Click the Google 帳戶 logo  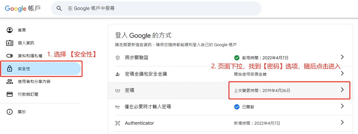(x=23, y=8)
